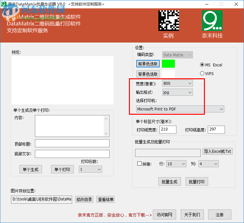This screenshot has height=223, width=244.
Task: Focus the 顶部标题 input field
Action: (x=72, y=143)
